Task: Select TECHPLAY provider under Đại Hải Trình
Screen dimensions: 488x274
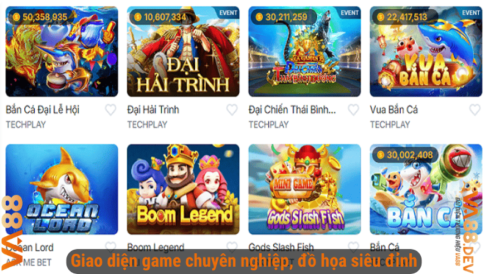Action: (x=147, y=125)
